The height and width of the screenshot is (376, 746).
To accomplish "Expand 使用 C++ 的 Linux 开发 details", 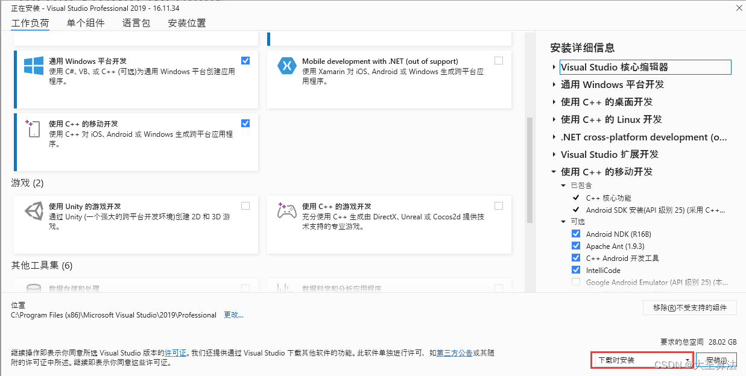I will pyautogui.click(x=554, y=119).
